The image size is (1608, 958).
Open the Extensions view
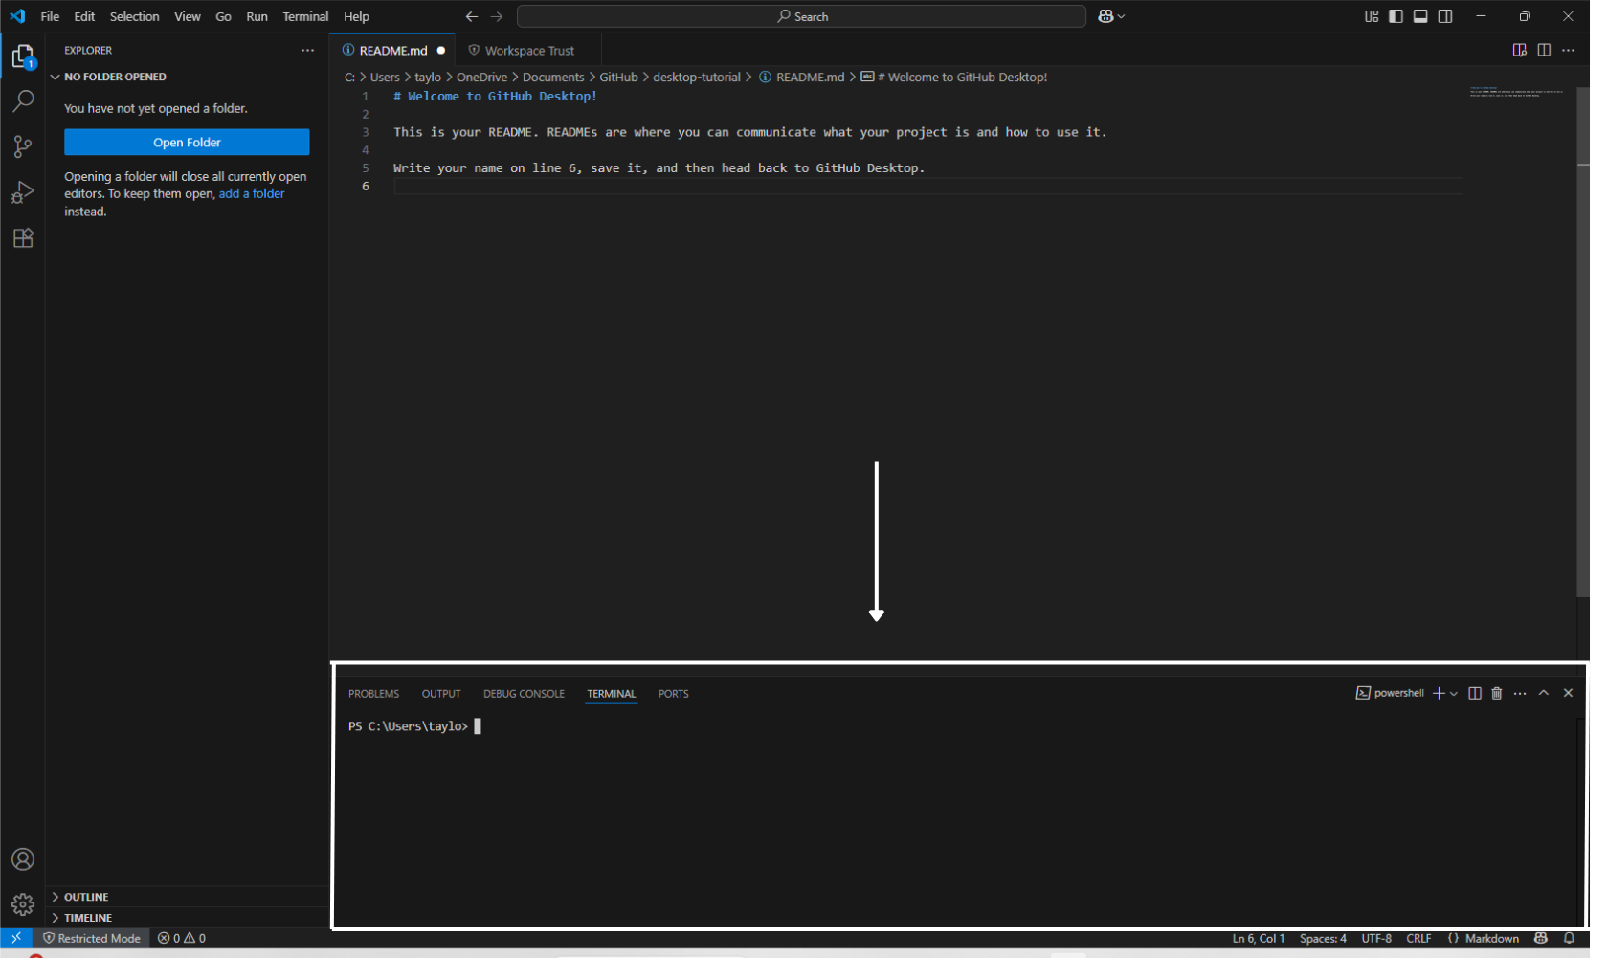[x=23, y=238]
